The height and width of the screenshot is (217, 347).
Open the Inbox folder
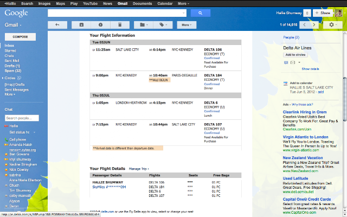click(9, 46)
